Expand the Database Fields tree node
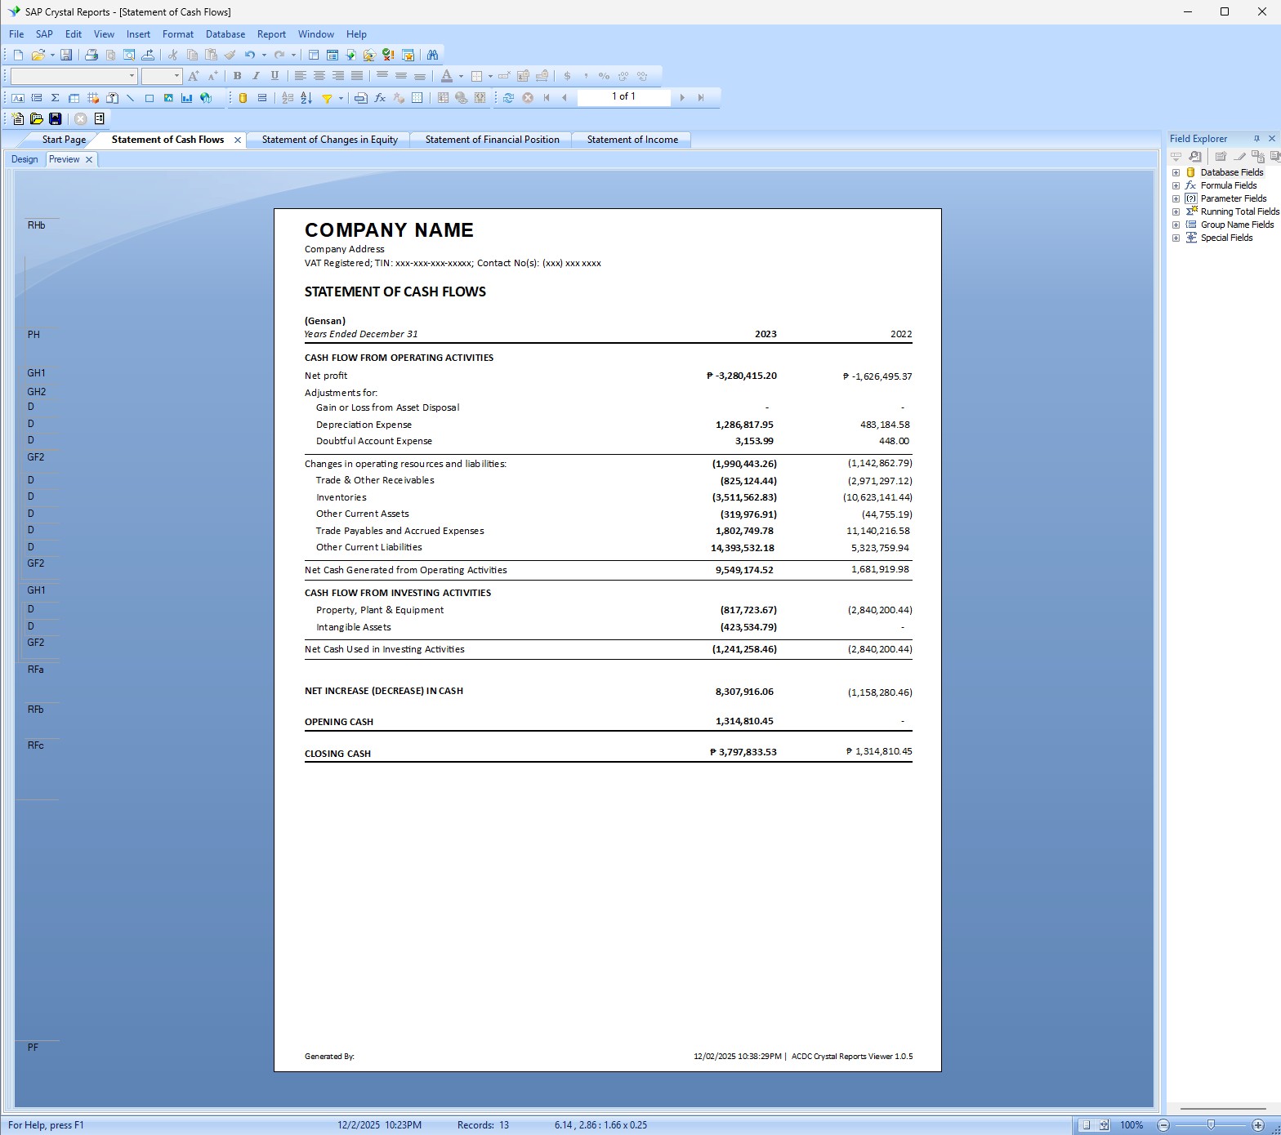The width and height of the screenshot is (1281, 1135). [1176, 172]
